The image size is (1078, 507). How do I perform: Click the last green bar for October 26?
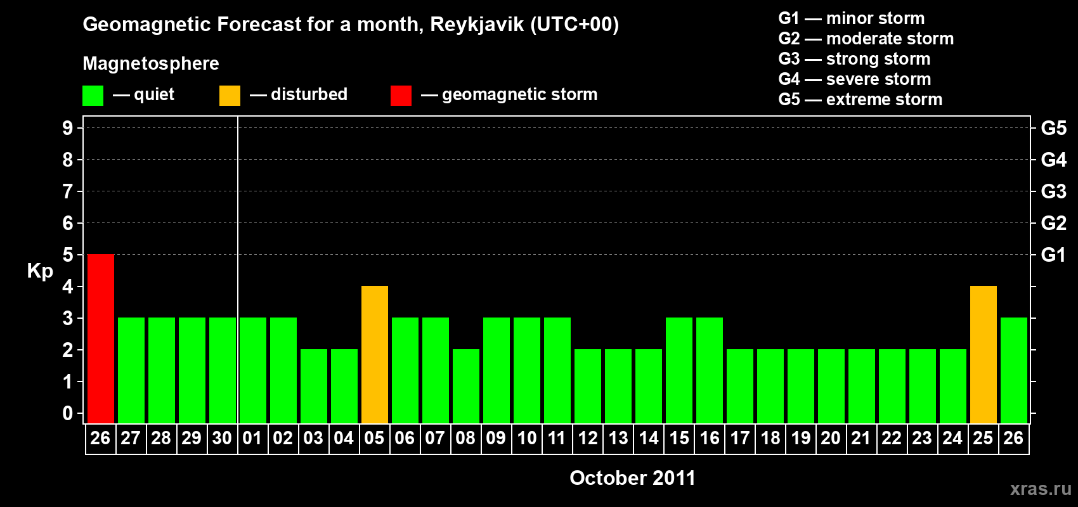point(1014,370)
